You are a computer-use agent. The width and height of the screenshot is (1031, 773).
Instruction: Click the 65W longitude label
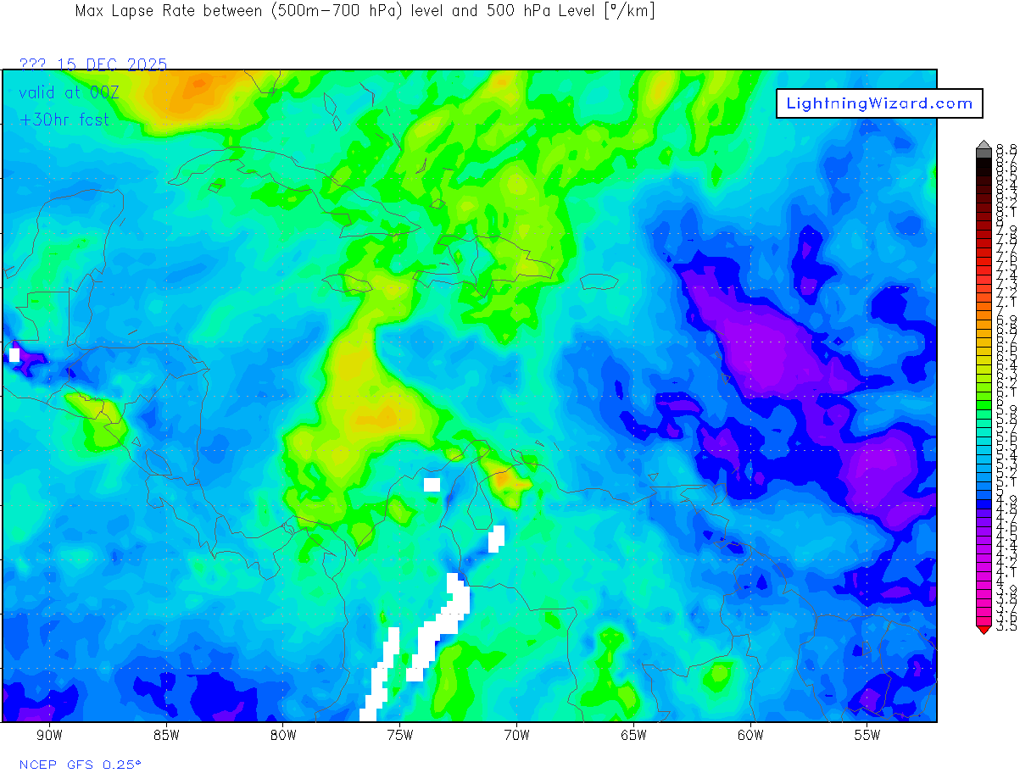pos(633,735)
